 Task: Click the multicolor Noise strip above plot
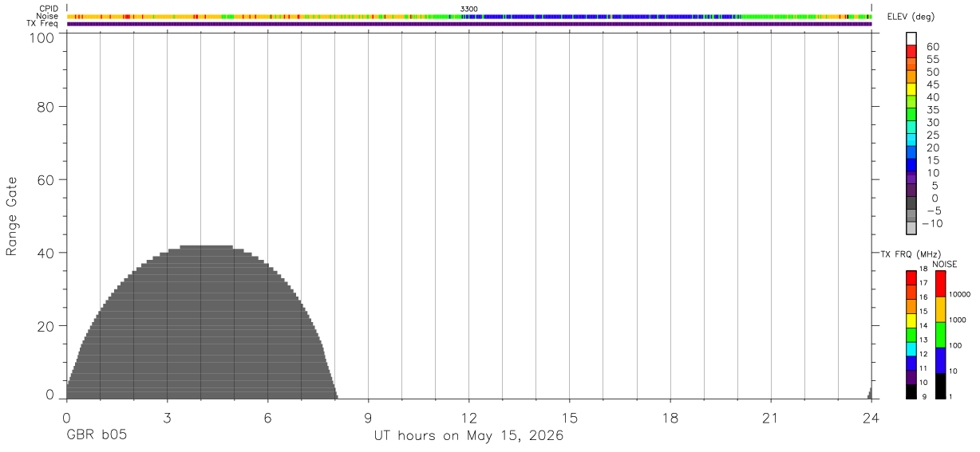tap(469, 16)
